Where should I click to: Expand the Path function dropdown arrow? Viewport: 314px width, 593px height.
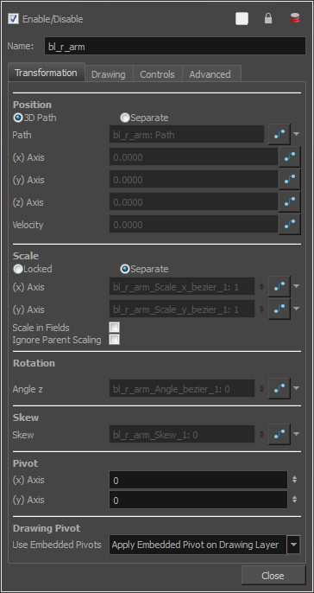296,134
